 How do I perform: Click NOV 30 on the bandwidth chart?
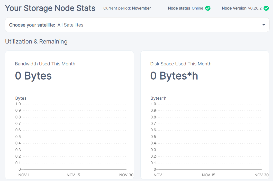pyautogui.click(x=126, y=175)
